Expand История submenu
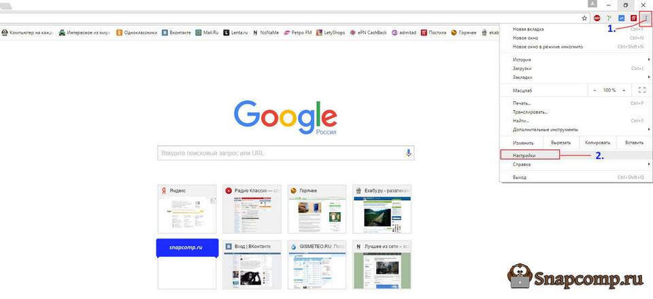Screen dimensions: 653x299 tap(576, 60)
